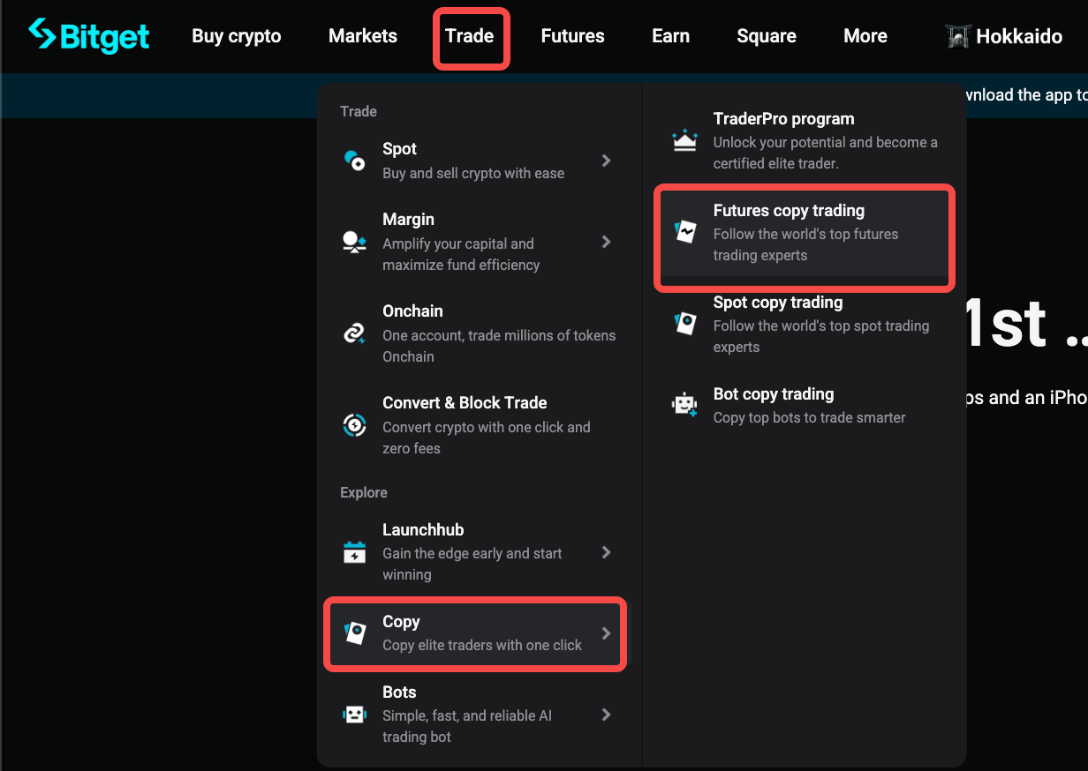Click the Bots robot icon
This screenshot has height=771, width=1088.
point(354,715)
